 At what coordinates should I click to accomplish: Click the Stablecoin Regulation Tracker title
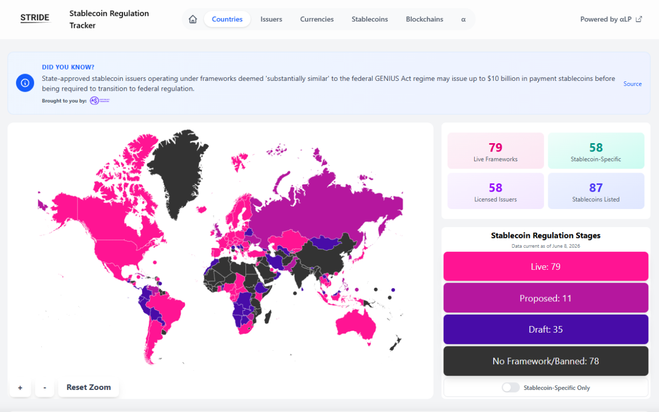(109, 19)
